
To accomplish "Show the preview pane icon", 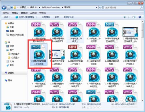I will pos(134,17).
